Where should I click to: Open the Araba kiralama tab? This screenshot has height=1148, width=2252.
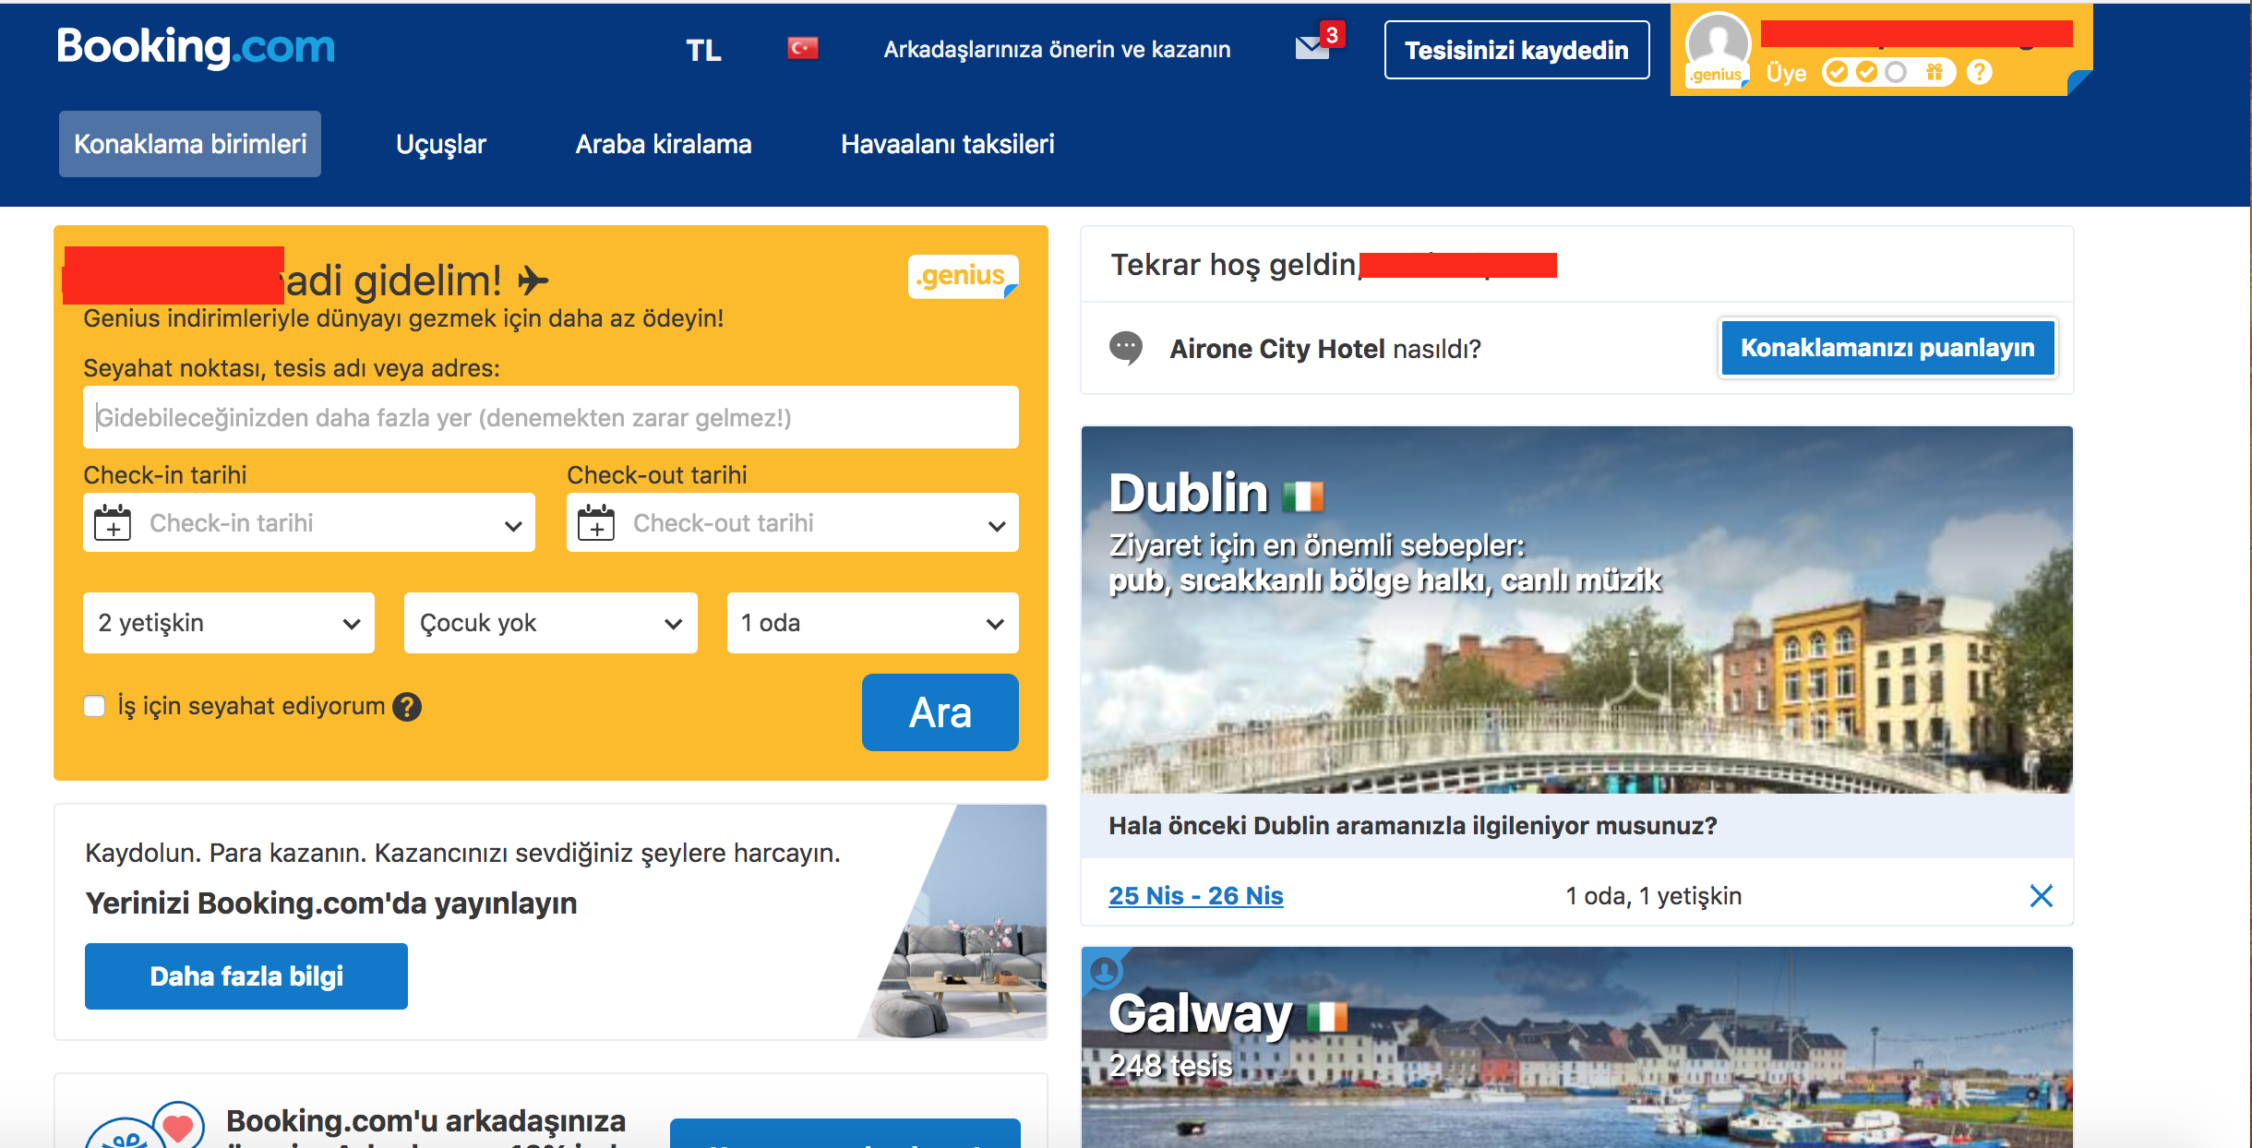[664, 144]
